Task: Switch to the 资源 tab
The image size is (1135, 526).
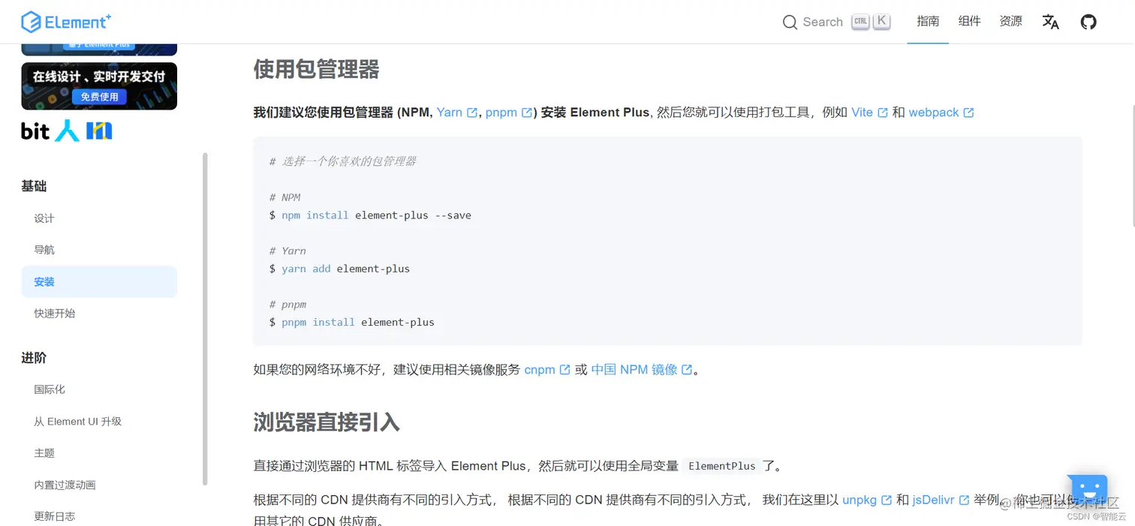Action: point(1010,22)
